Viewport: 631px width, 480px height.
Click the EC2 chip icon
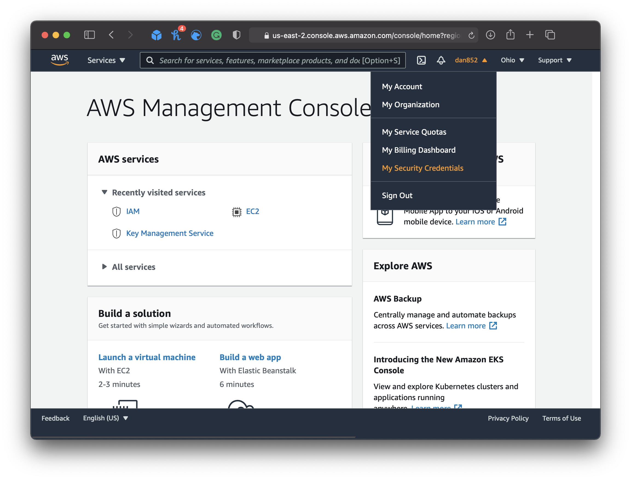click(x=236, y=212)
